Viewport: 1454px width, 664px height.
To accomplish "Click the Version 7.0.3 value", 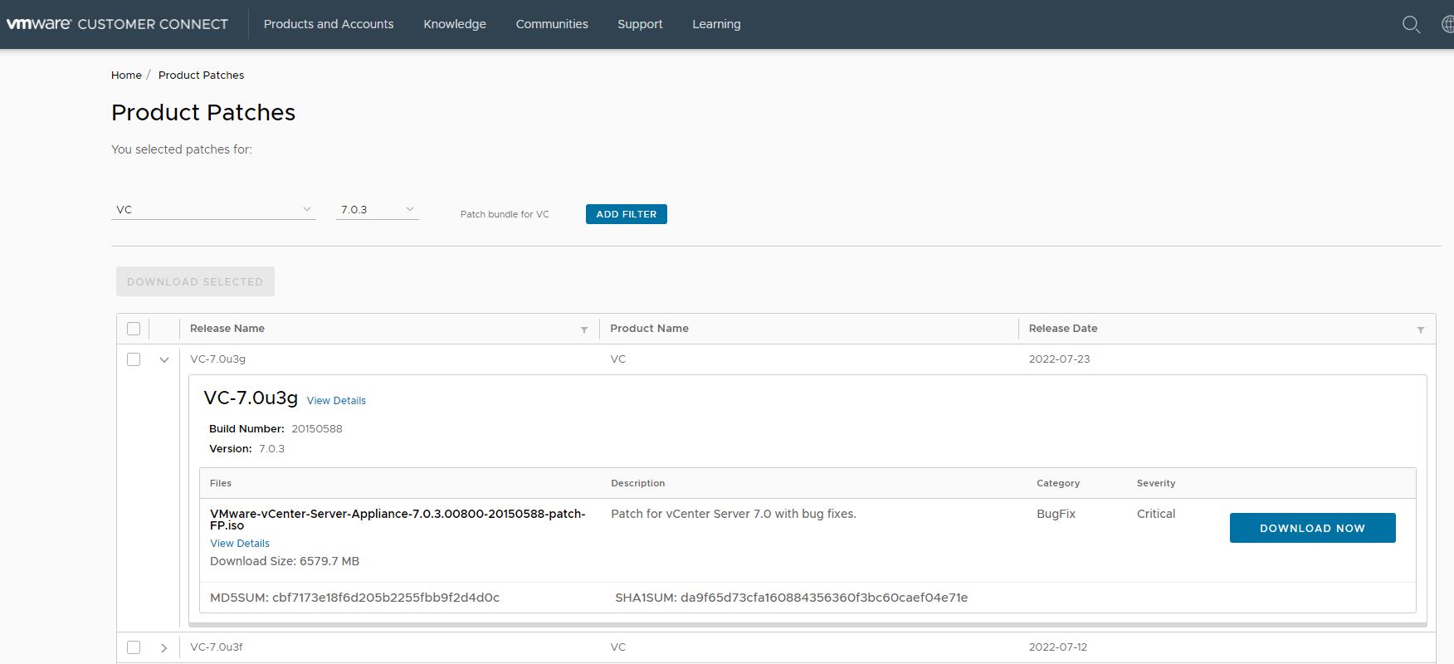I will pos(271,449).
